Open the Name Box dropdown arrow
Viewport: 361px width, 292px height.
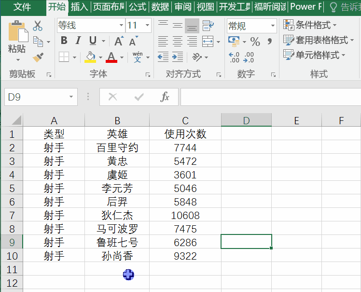[71, 97]
